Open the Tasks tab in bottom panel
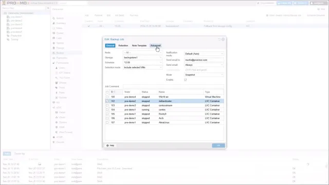 tap(7, 154)
